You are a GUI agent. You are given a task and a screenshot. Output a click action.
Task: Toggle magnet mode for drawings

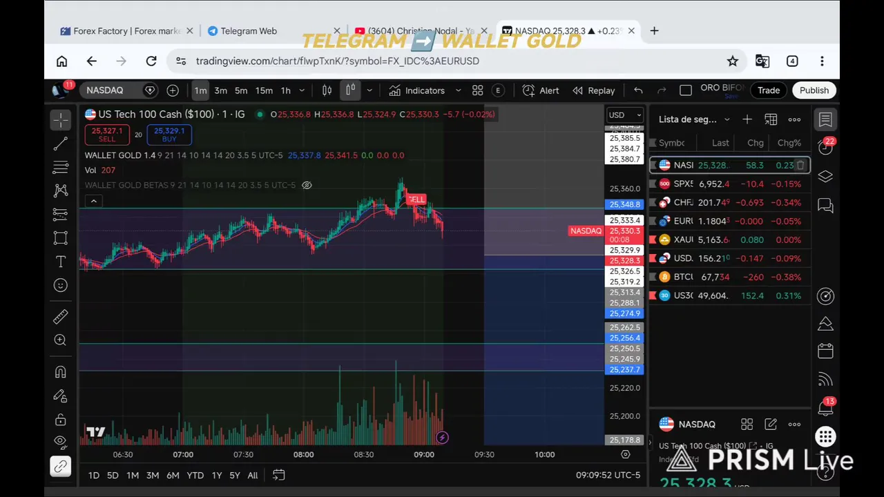click(61, 372)
